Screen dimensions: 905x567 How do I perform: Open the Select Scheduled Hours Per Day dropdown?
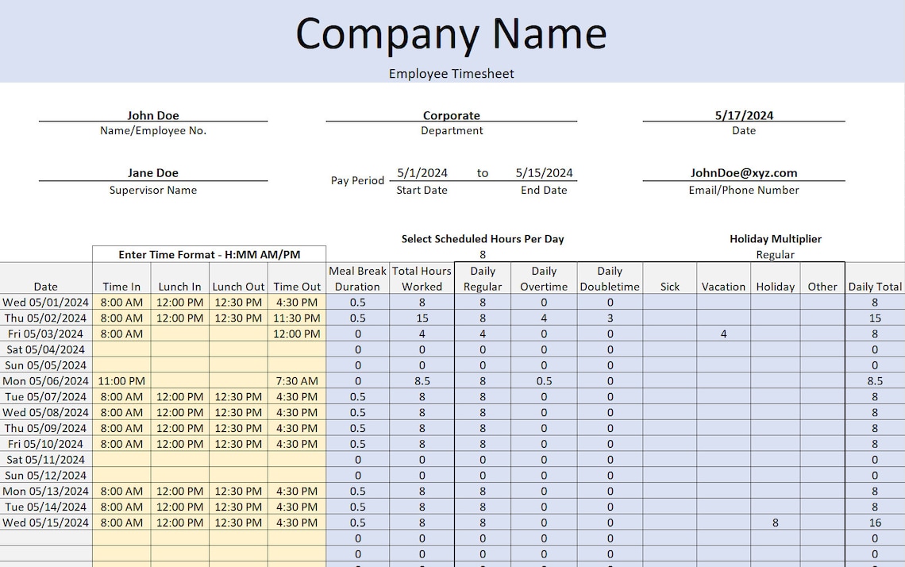pyautogui.click(x=483, y=254)
